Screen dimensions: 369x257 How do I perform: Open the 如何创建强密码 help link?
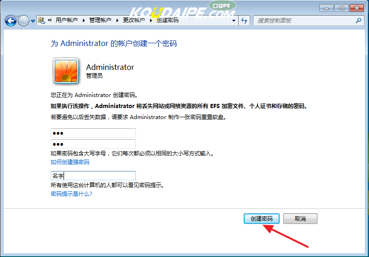point(70,162)
